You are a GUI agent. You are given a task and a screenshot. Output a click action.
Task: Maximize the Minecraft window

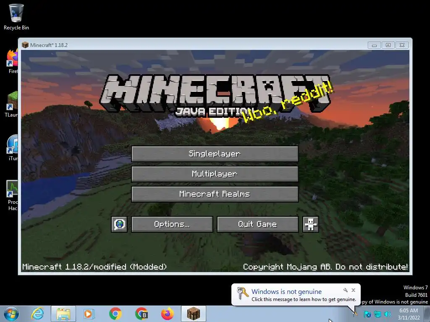click(388, 45)
